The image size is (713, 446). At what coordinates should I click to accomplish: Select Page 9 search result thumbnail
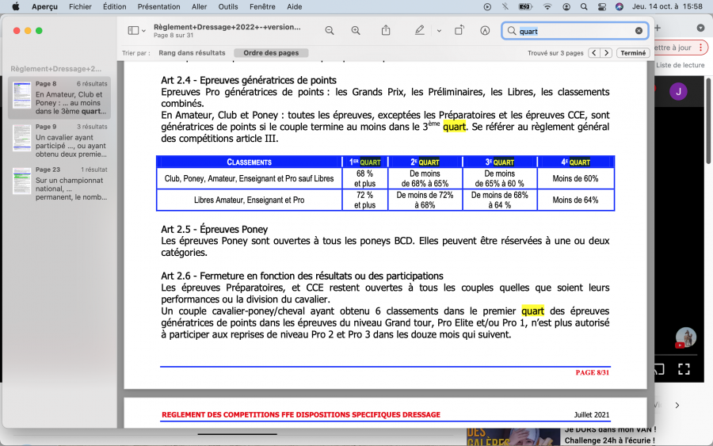click(59, 141)
